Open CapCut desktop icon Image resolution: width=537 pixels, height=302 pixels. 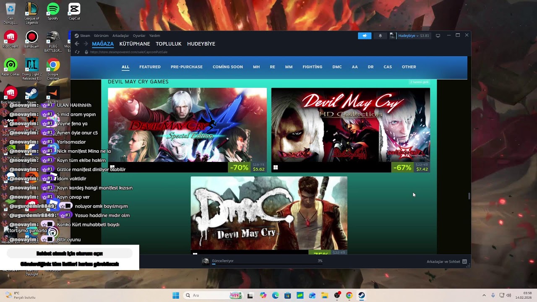(74, 12)
